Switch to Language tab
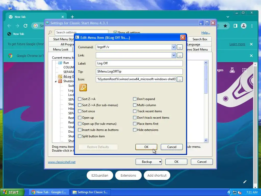Viewport: 261px width, 196px height. 199,44
